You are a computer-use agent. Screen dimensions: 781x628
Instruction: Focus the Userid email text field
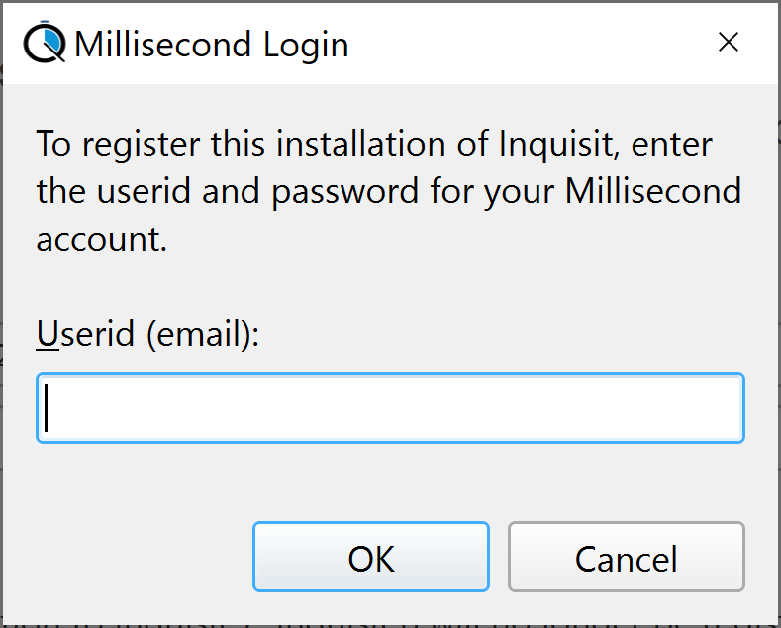click(390, 408)
